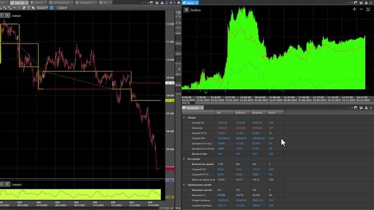
Task: Click the download icon in the results pane toolbar
Action: click(x=366, y=107)
